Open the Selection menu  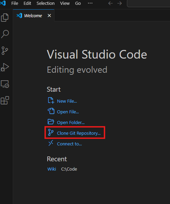46,3
